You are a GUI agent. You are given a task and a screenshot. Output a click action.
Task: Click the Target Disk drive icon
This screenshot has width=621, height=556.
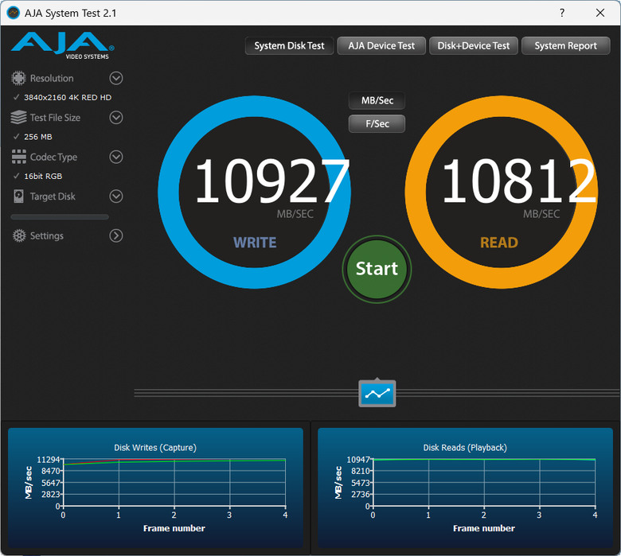(18, 196)
